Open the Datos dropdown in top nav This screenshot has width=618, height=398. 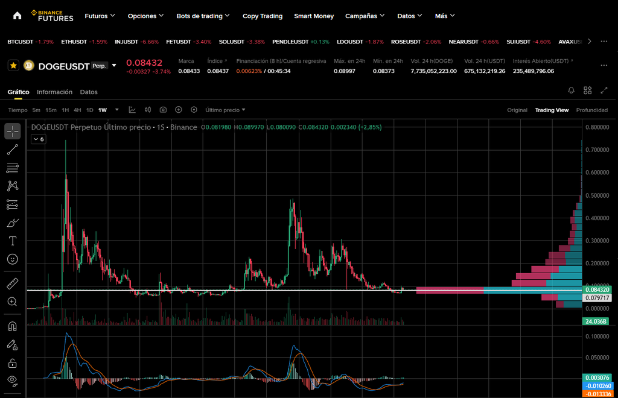click(410, 16)
